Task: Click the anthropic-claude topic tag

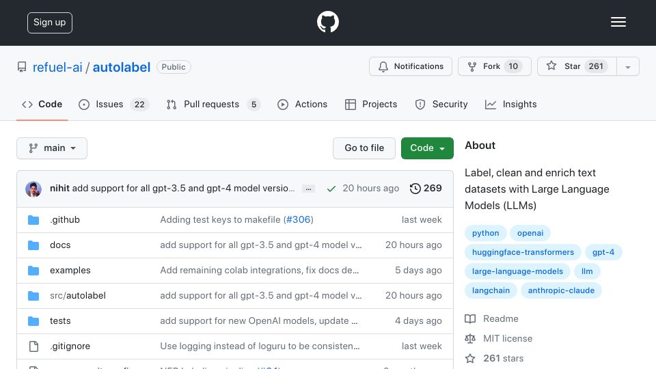Action: (x=561, y=290)
